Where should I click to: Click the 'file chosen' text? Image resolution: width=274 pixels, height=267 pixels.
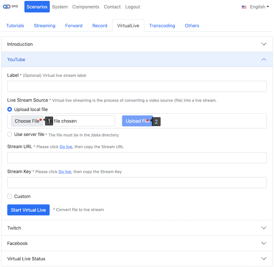point(65,121)
